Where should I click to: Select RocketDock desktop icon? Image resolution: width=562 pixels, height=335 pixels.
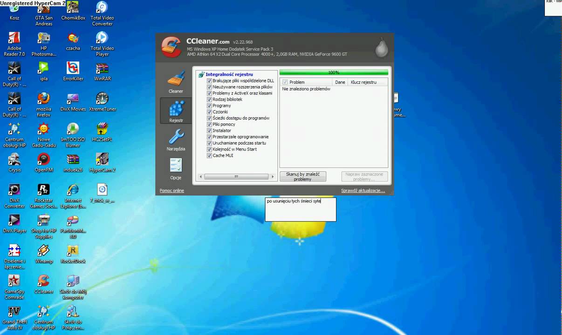tap(73, 254)
